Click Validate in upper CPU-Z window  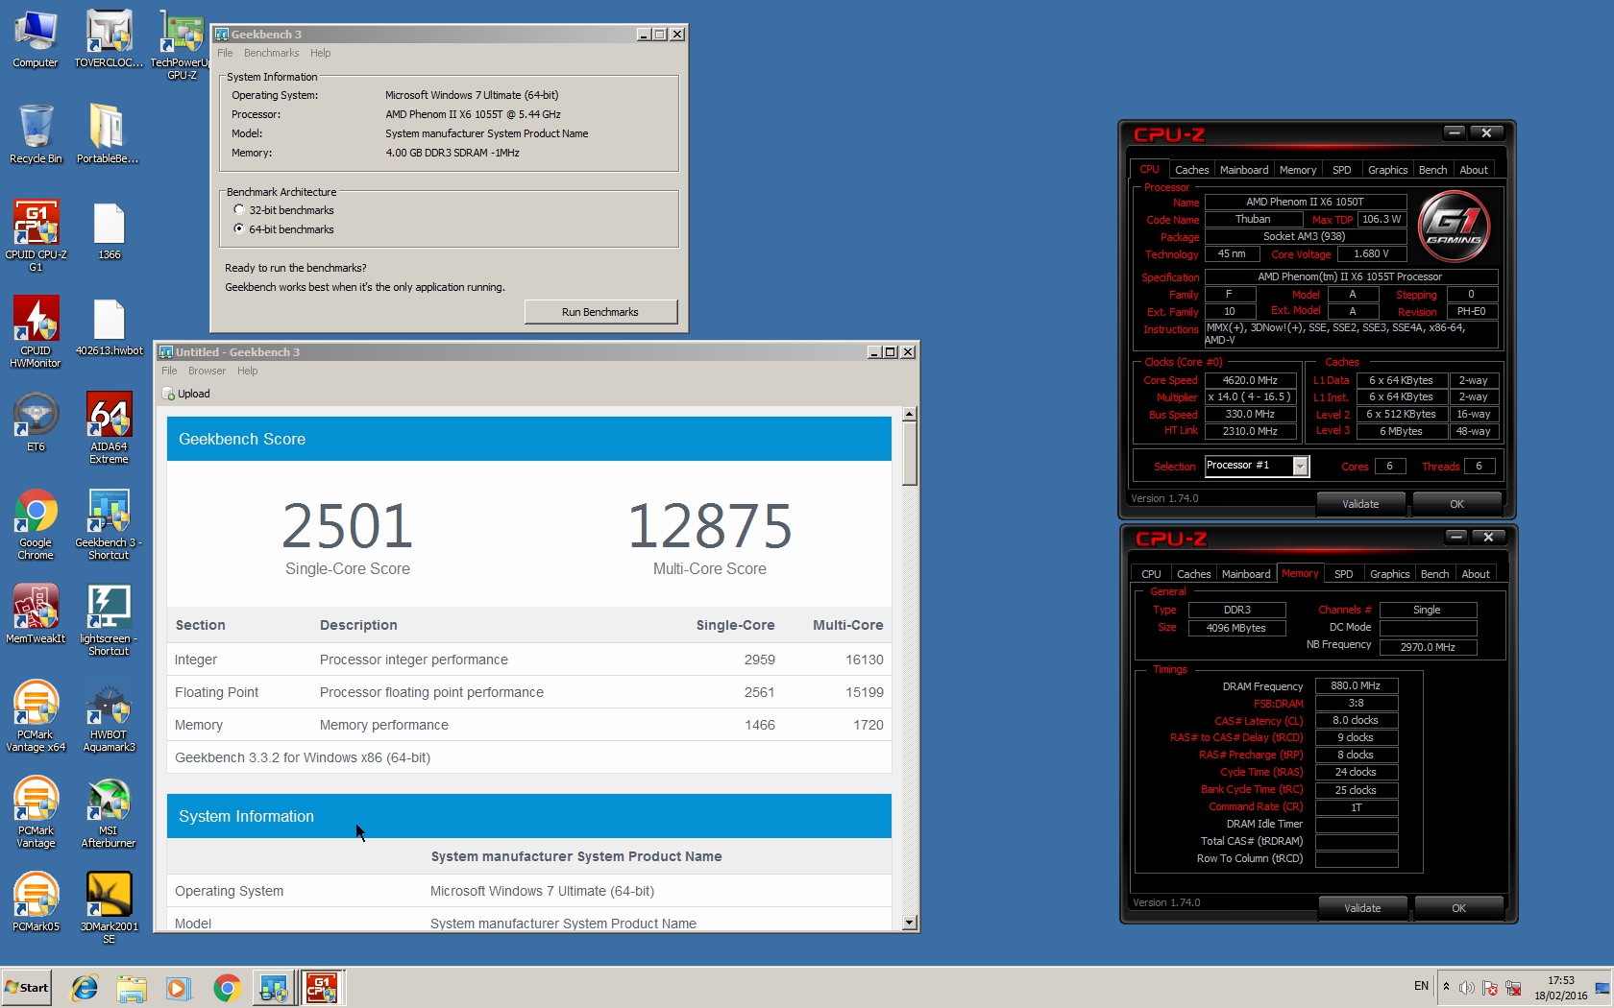pos(1360,504)
